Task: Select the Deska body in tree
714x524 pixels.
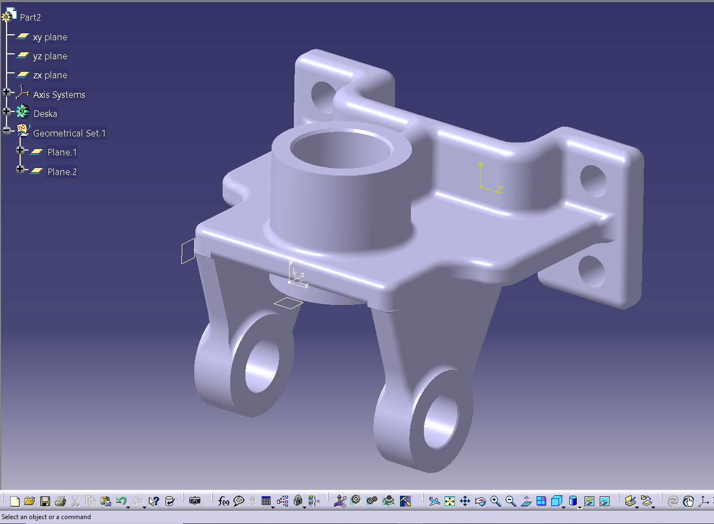Action: [45, 114]
